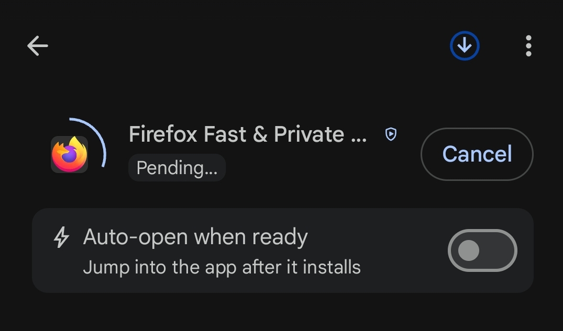The width and height of the screenshot is (563, 331).
Task: Click the word Firefox in the title
Action: pyautogui.click(x=163, y=135)
